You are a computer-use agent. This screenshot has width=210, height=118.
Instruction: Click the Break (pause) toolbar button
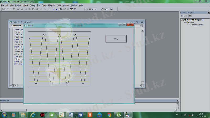pos(53,9)
